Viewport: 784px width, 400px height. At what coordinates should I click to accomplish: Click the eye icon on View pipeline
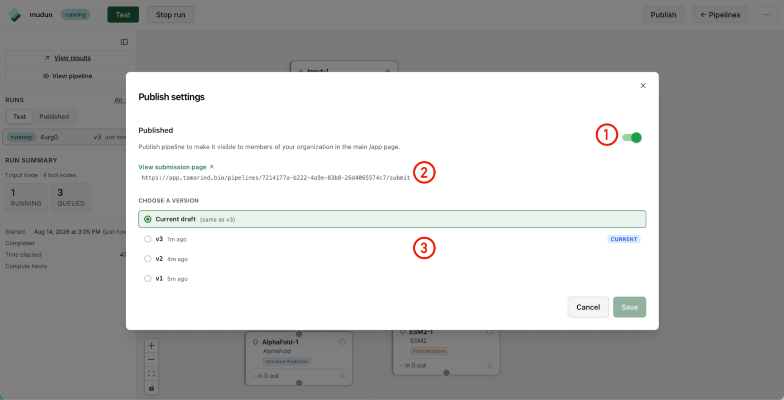46,76
